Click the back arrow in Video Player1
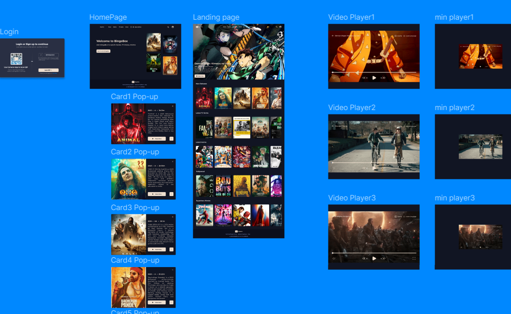Screen dimensions: 511x314 tap(333, 36)
